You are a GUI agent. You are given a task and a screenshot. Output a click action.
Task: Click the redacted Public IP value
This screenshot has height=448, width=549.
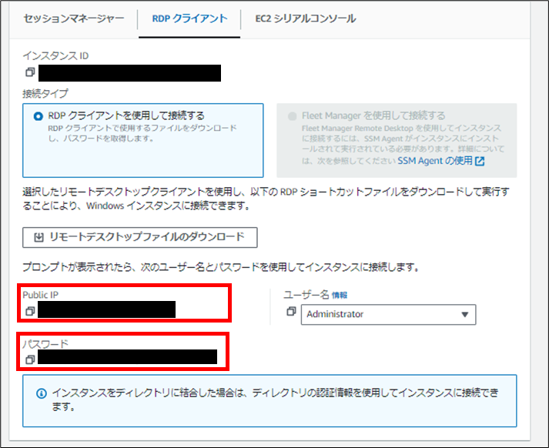106,309
